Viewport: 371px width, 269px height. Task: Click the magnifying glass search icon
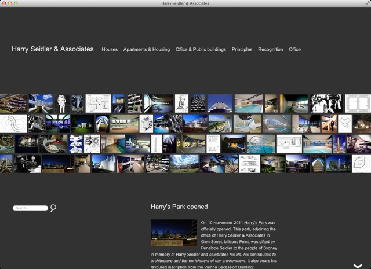click(53, 208)
